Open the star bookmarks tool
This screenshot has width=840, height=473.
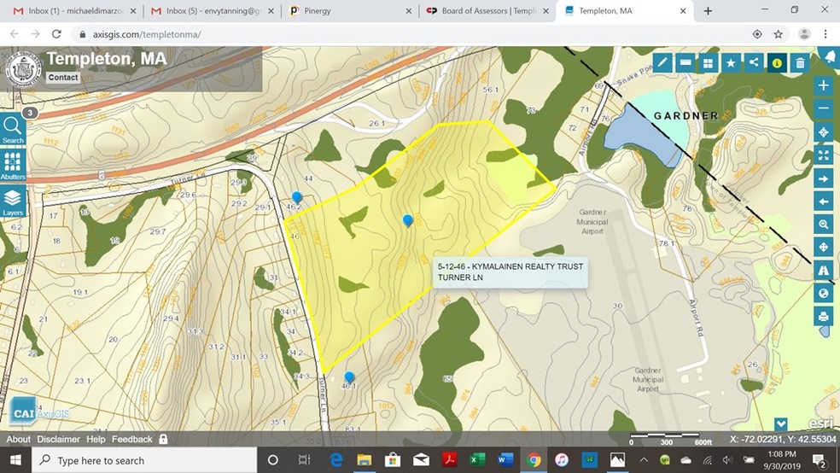[x=731, y=62]
